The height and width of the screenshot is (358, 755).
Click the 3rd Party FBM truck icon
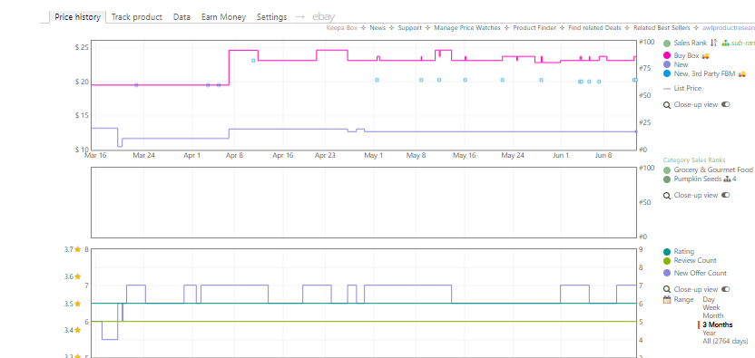point(742,73)
